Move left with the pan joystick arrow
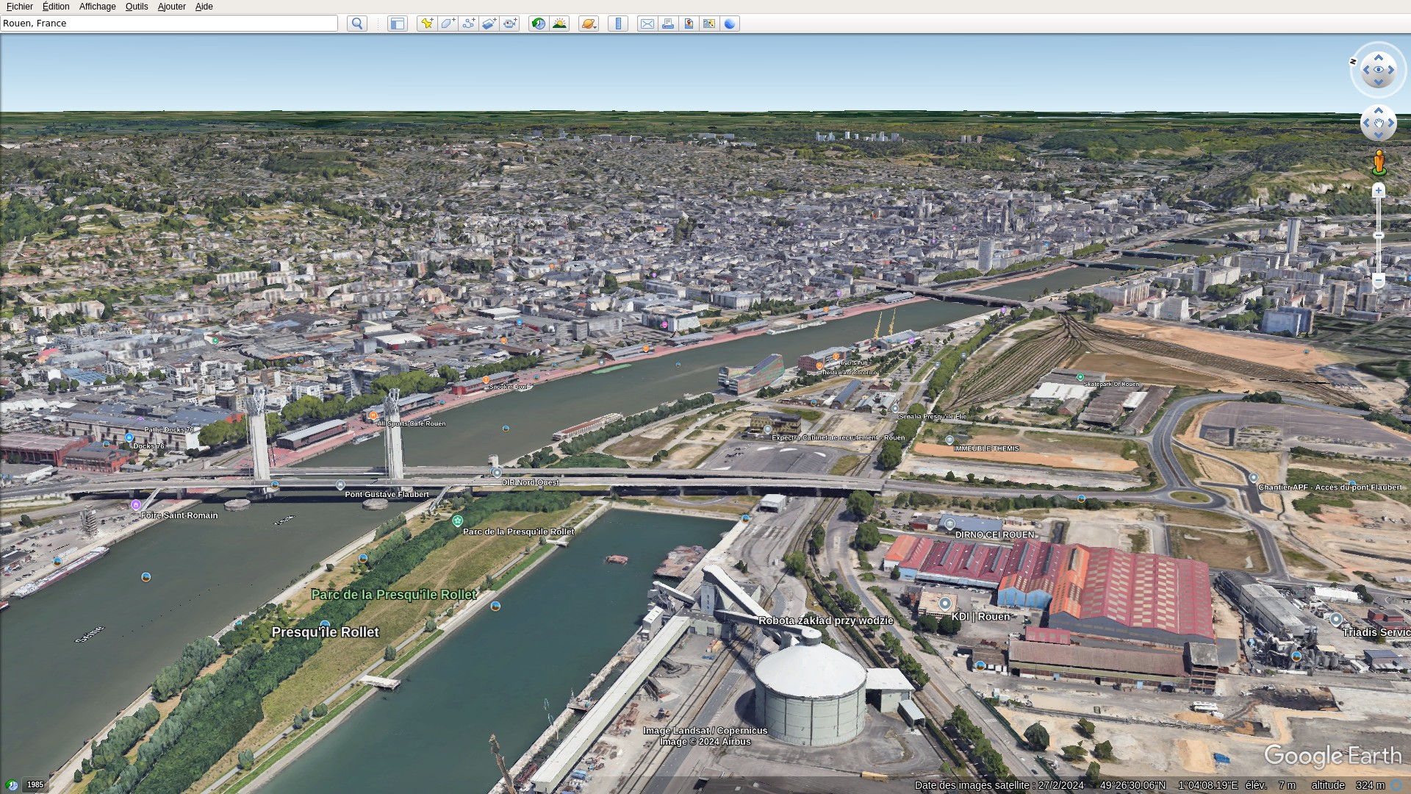The width and height of the screenshot is (1411, 794). 1366,123
